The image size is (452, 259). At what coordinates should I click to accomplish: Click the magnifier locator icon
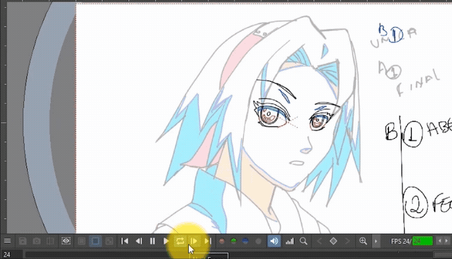click(303, 241)
